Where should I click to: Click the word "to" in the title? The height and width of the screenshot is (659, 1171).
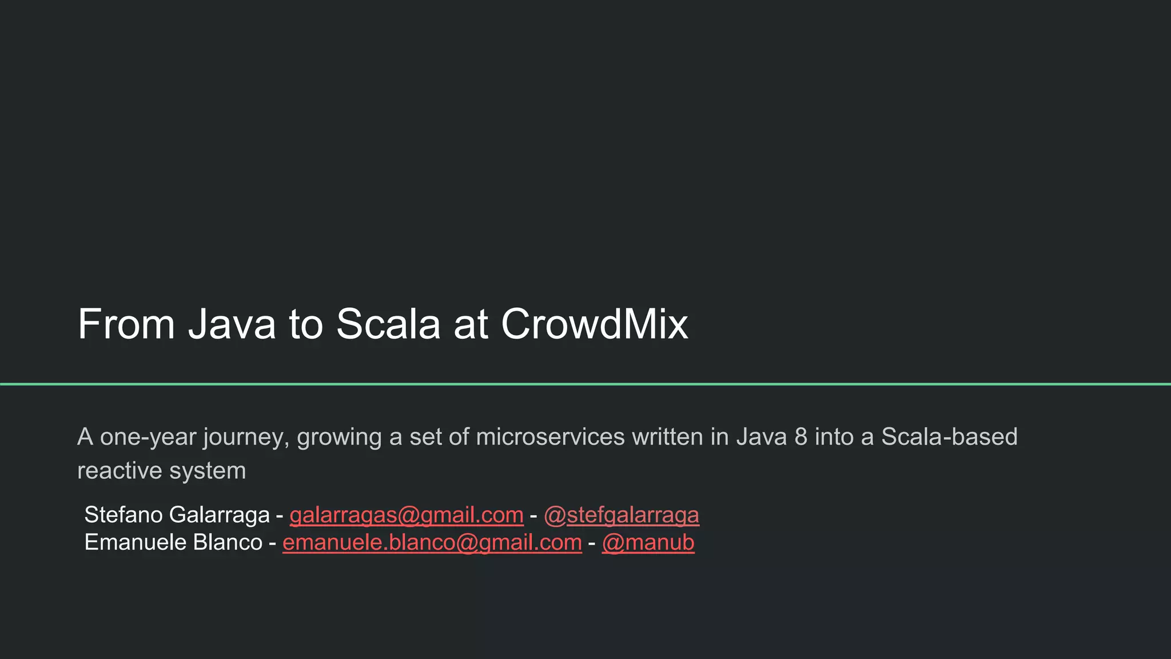[306, 324]
